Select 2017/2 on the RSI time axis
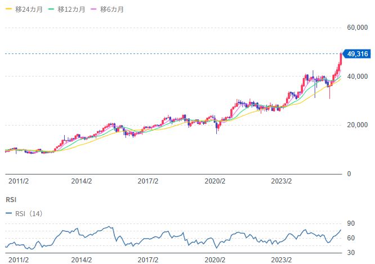Screen dimensions: 375x264 (149, 259)
